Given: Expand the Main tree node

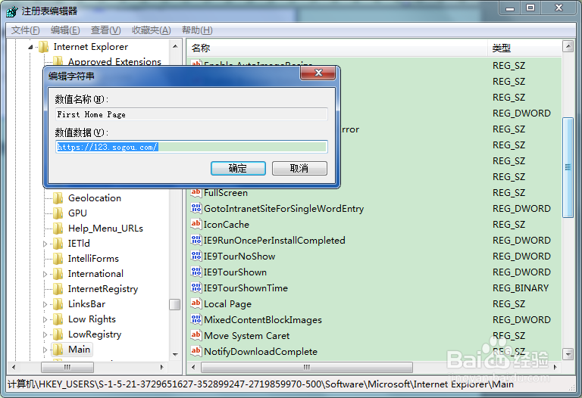Looking at the screenshot, I should click(45, 350).
